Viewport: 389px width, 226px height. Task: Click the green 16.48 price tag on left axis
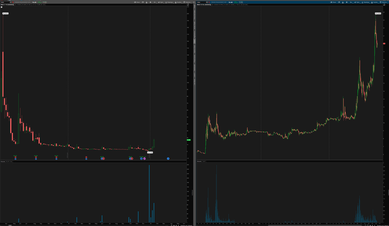pos(189,140)
